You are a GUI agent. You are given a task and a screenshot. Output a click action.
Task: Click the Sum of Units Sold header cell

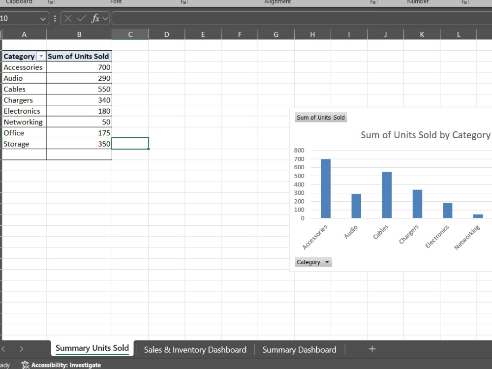click(79, 56)
